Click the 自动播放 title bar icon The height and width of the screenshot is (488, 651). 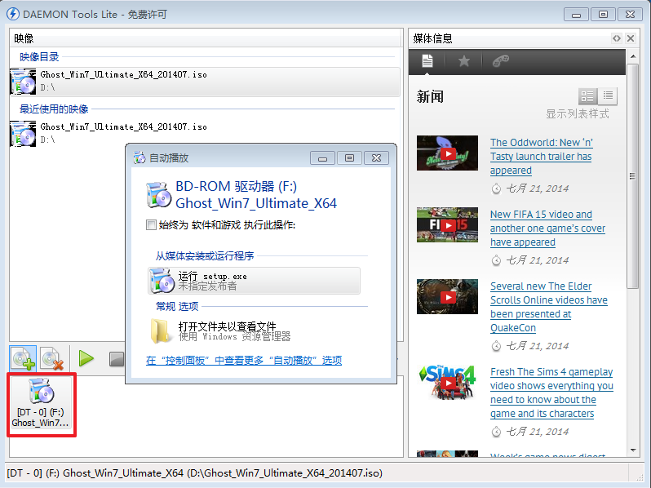(139, 157)
